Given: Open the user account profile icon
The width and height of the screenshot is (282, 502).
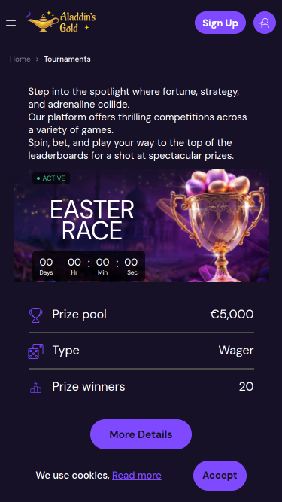Looking at the screenshot, I should point(265,23).
